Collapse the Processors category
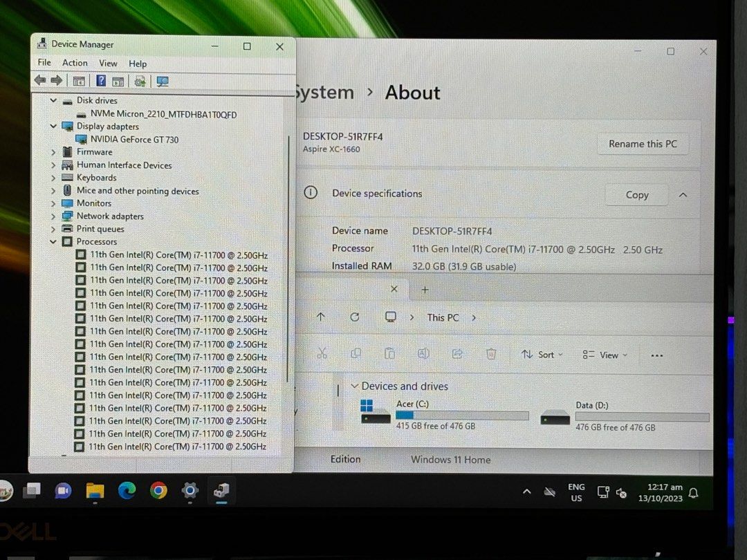This screenshot has height=560, width=747. point(53,242)
